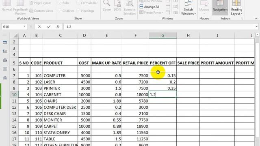Switch to Normal workbook view
260x146 pixels.
click(6, 6)
